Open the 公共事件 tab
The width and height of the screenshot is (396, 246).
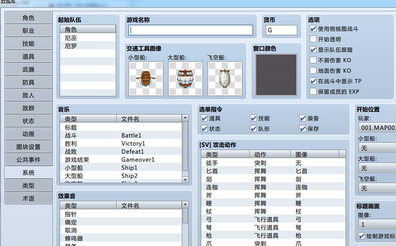pos(29,160)
